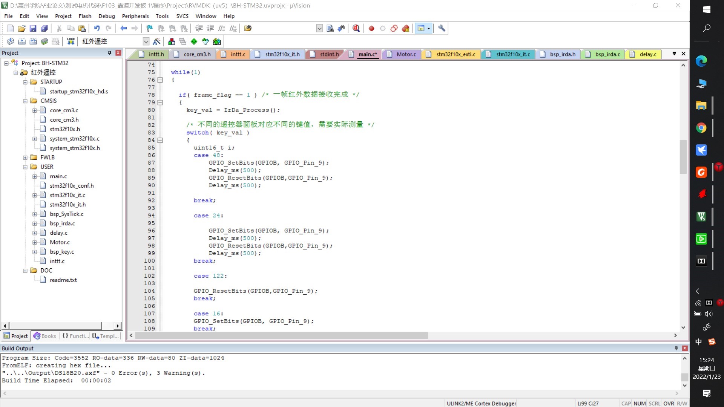The height and width of the screenshot is (407, 724).
Task: Switch to Functions tab in project panel
Action: pyautogui.click(x=75, y=336)
